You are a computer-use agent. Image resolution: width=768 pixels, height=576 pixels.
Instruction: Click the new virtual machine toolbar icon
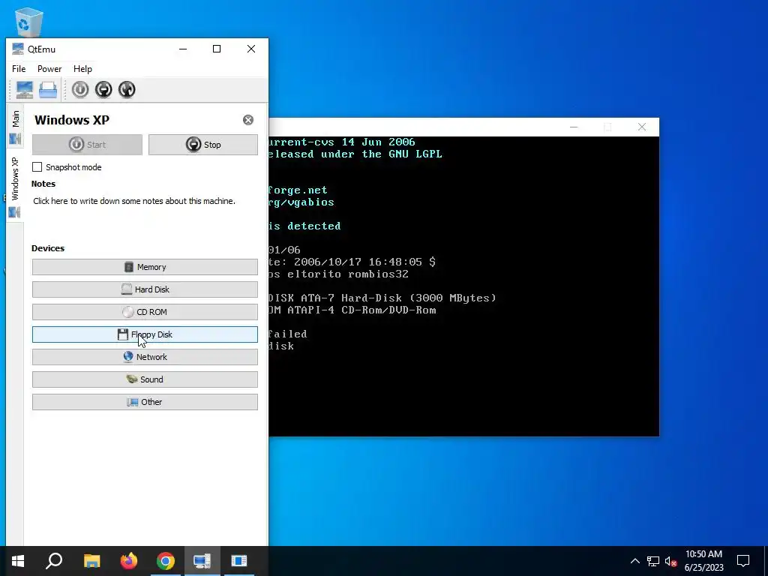click(25, 90)
